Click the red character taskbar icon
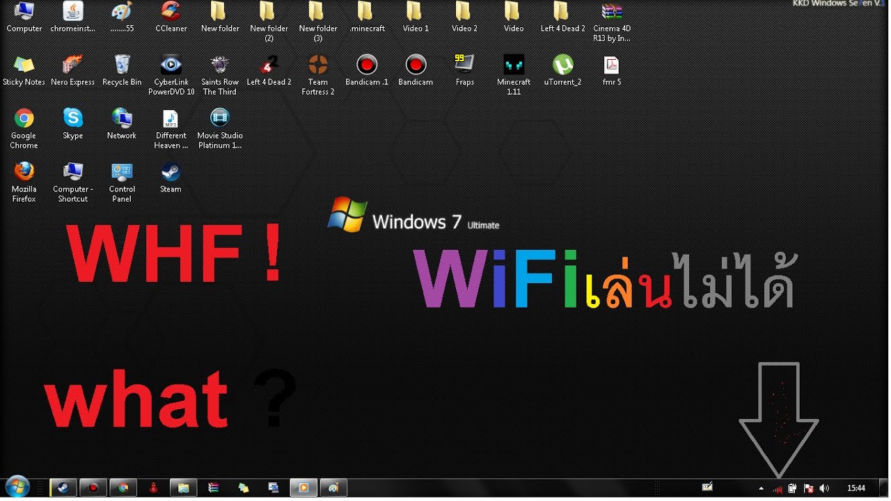This screenshot has height=501, width=891. (153, 488)
